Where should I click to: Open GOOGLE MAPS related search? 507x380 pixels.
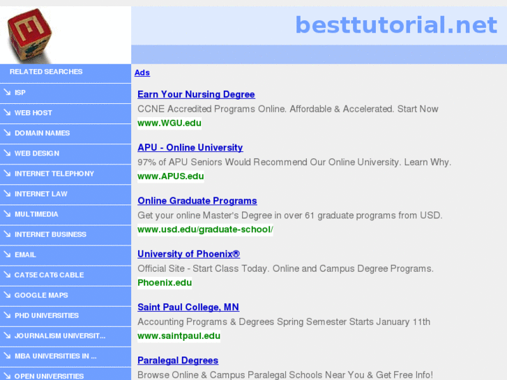coord(41,295)
